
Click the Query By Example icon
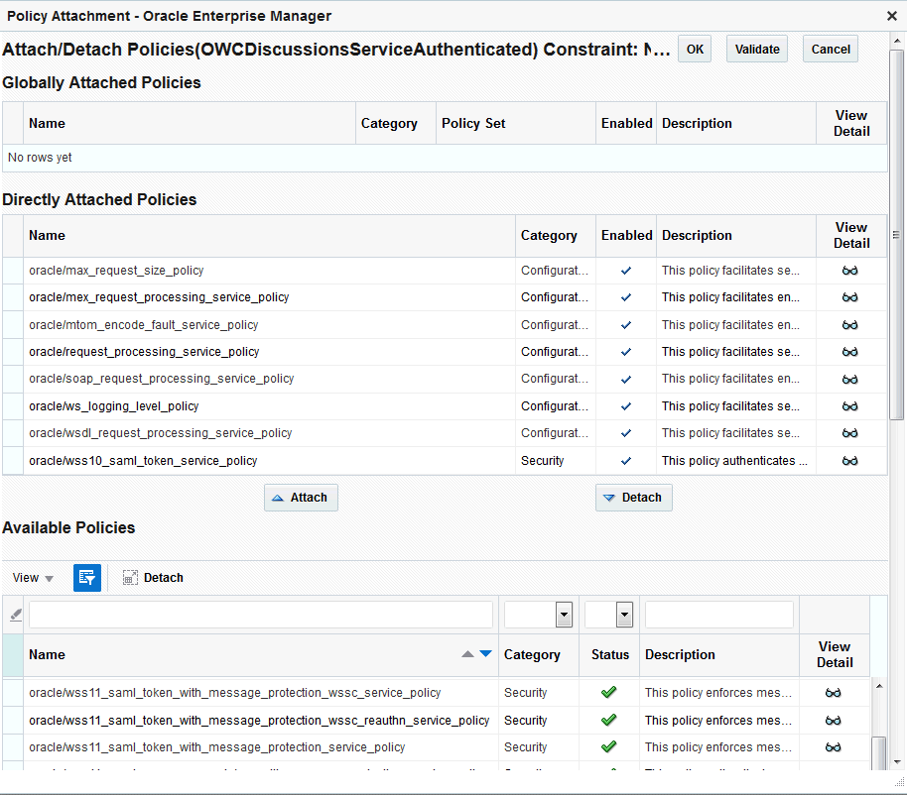point(86,577)
